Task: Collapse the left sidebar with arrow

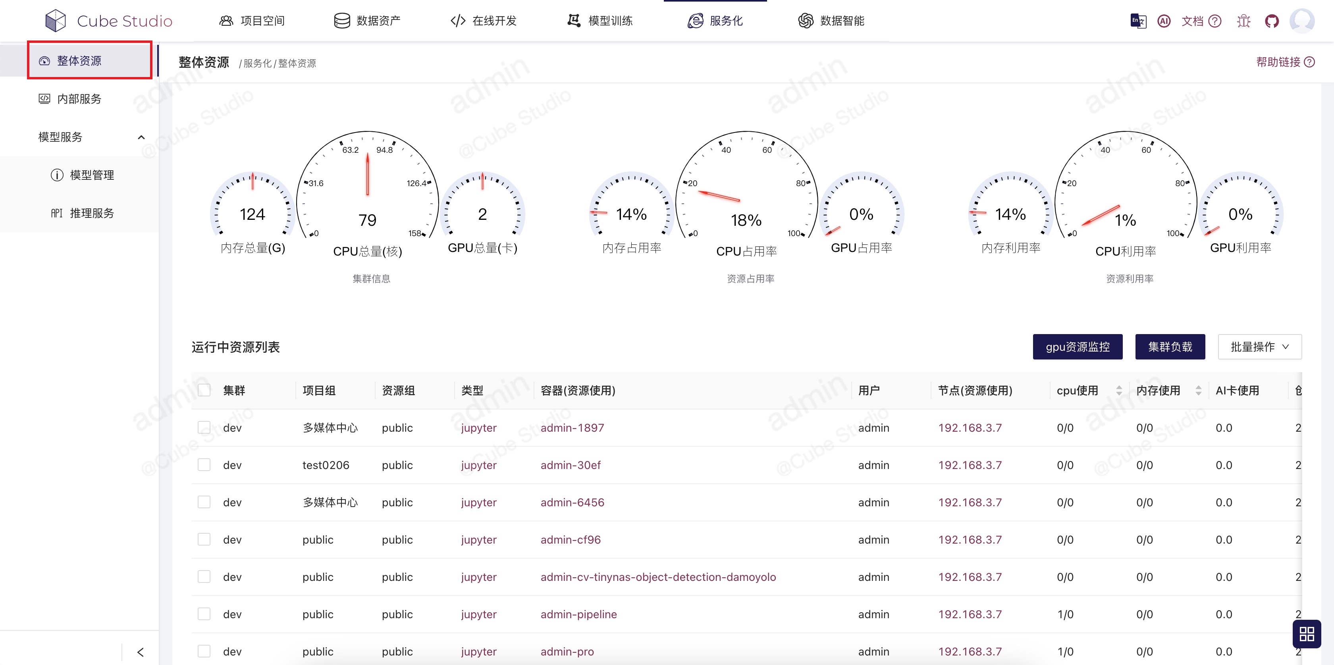Action: click(x=140, y=652)
